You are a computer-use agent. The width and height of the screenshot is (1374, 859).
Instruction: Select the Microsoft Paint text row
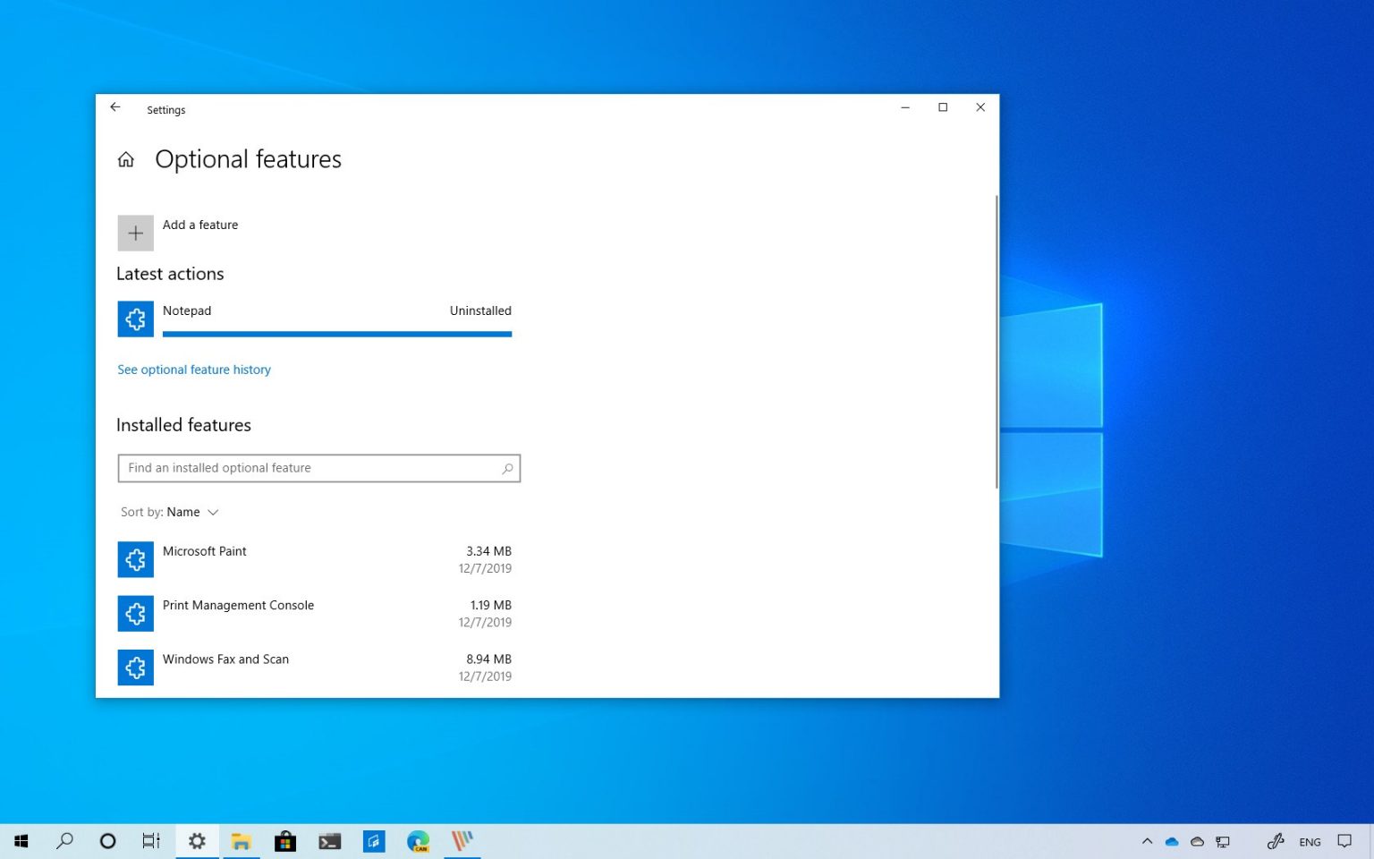click(x=204, y=551)
